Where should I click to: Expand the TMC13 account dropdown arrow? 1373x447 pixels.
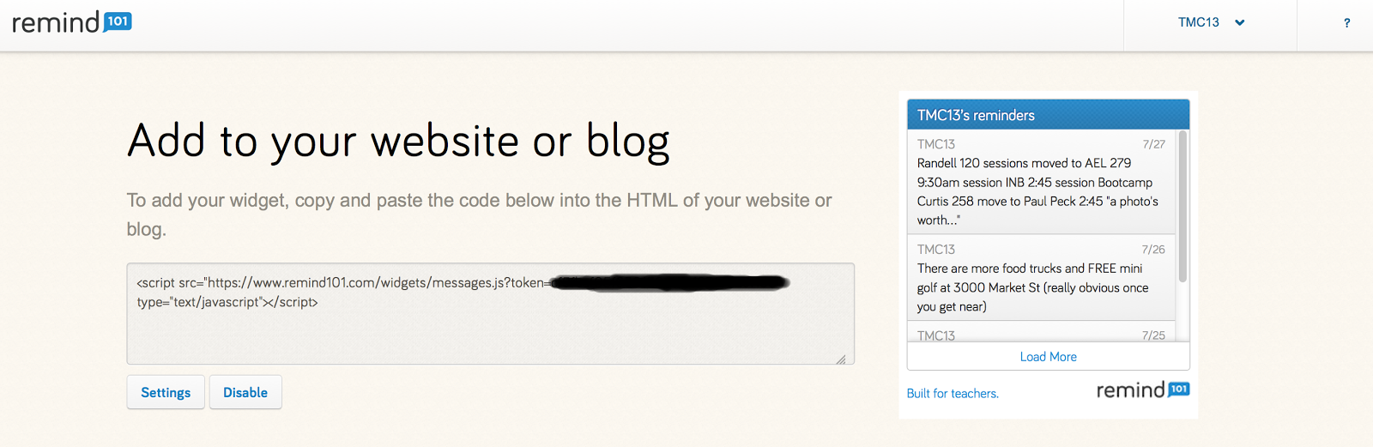[1239, 23]
